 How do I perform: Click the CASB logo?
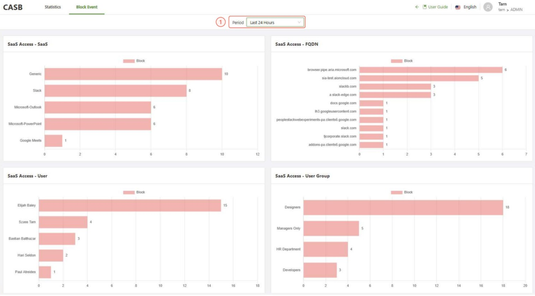pyautogui.click(x=13, y=7)
